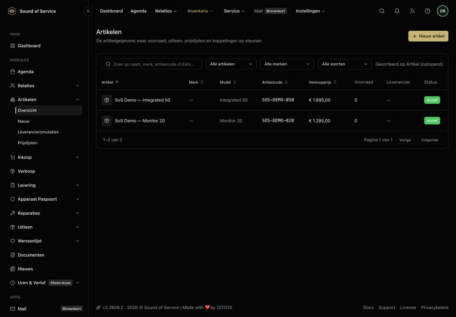The height and width of the screenshot is (317, 456).
Task: Open search via magnifier icon in header
Action: pos(382,11)
